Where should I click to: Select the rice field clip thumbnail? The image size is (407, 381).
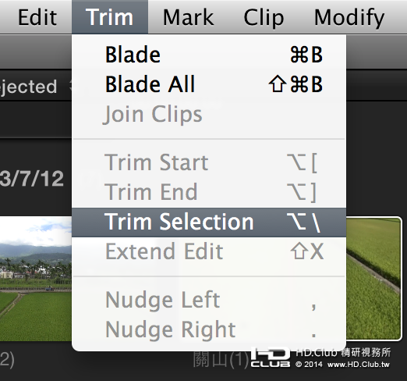point(374,279)
